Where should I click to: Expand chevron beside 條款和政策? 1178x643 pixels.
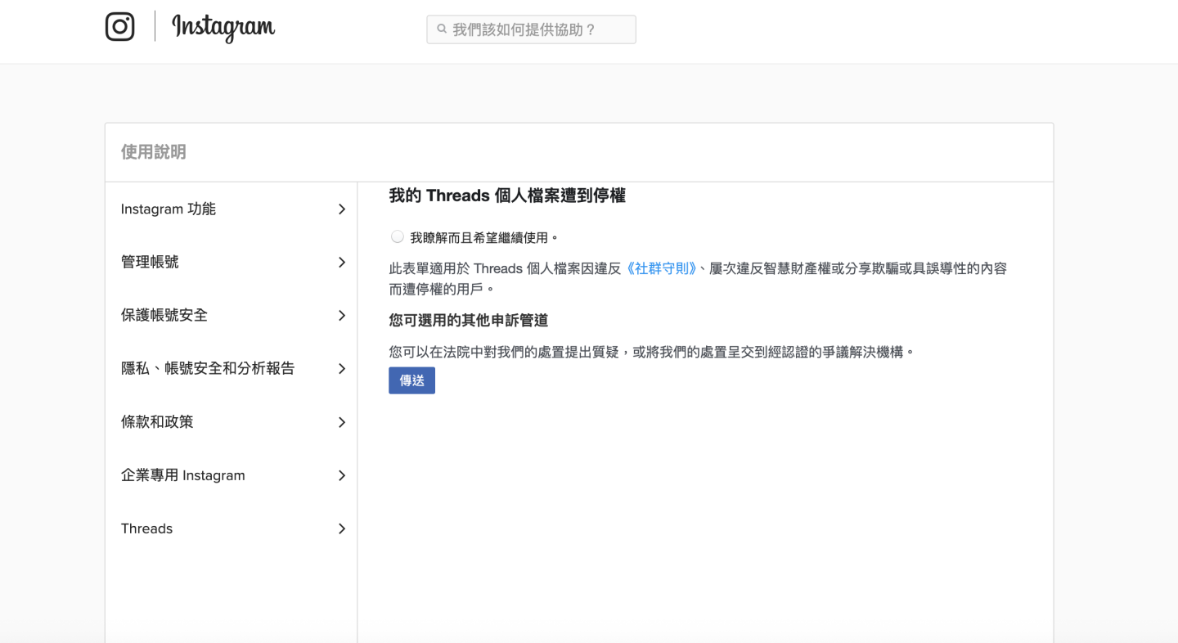click(342, 422)
